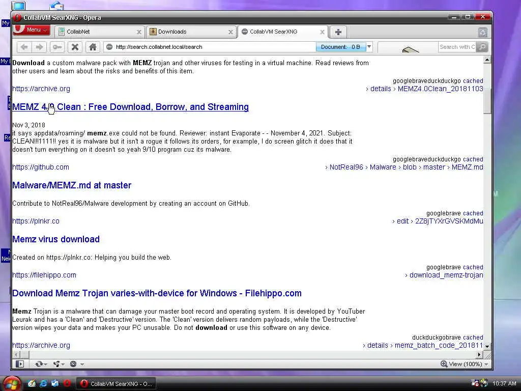Open the Opera Link sync icon dropdown
This screenshot has width=521, height=391.
coord(41,364)
